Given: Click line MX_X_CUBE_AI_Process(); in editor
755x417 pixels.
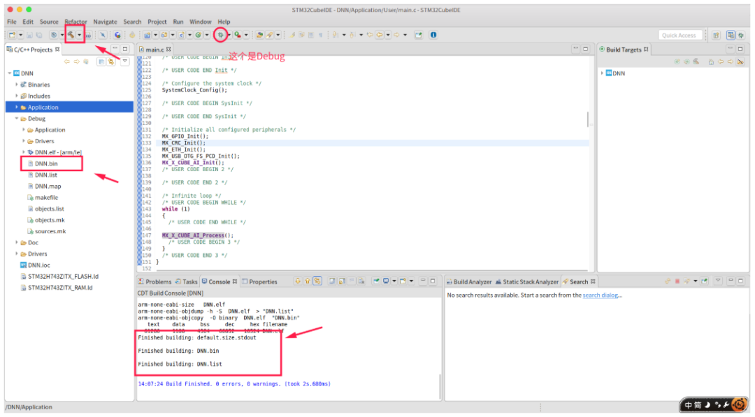Looking at the screenshot, I should pos(197,235).
